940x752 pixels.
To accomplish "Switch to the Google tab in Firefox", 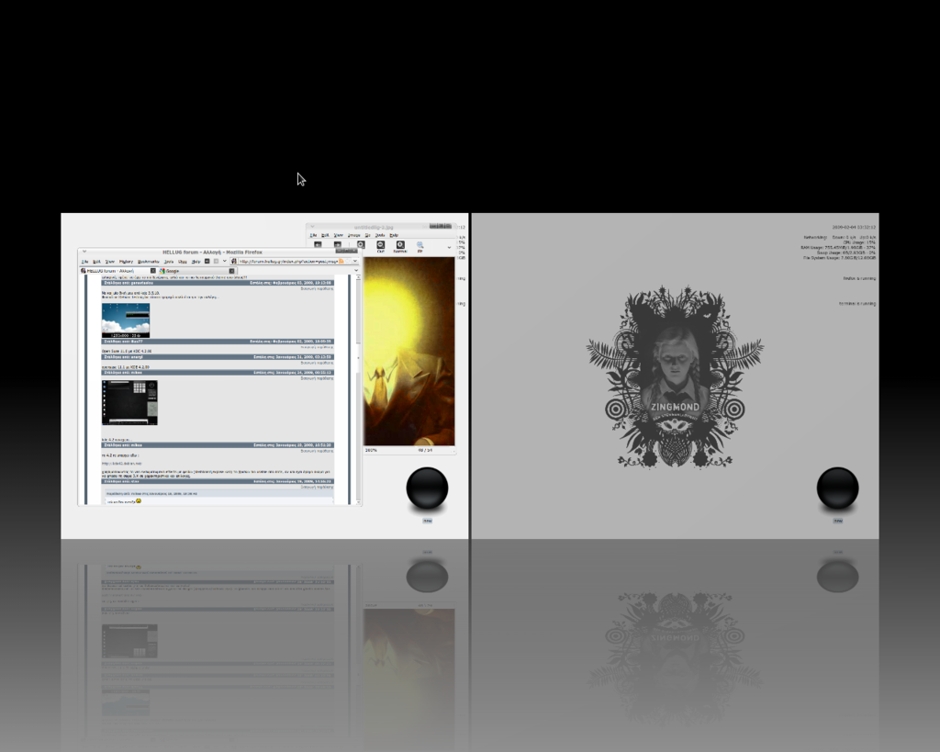I will coord(174,271).
